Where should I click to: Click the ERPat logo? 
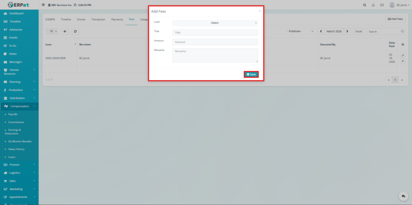coord(19,5)
